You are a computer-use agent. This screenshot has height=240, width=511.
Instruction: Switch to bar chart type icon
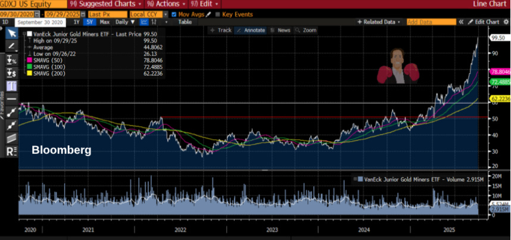(154, 22)
